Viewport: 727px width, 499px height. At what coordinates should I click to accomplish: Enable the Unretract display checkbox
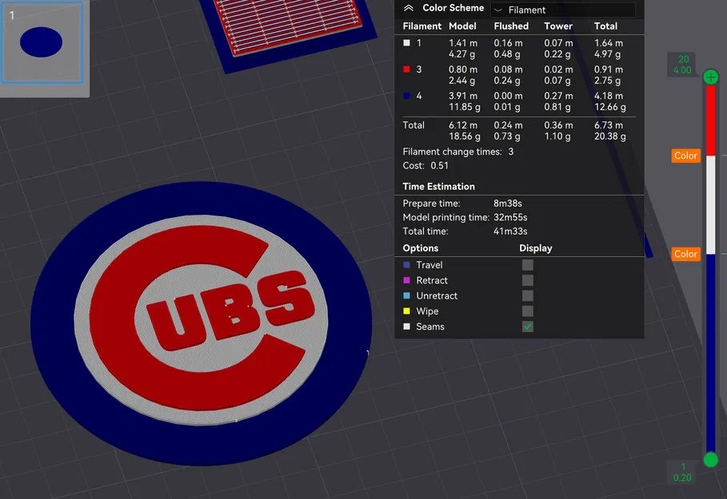528,295
